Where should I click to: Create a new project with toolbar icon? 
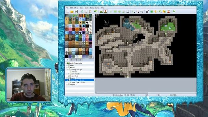68,12
